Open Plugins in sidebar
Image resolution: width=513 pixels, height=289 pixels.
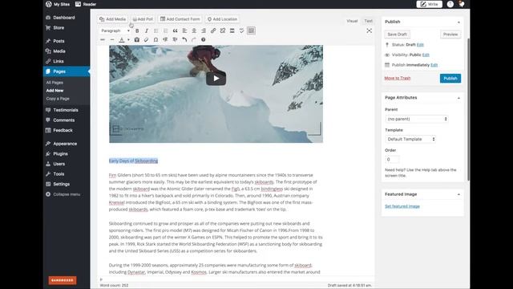(x=60, y=154)
